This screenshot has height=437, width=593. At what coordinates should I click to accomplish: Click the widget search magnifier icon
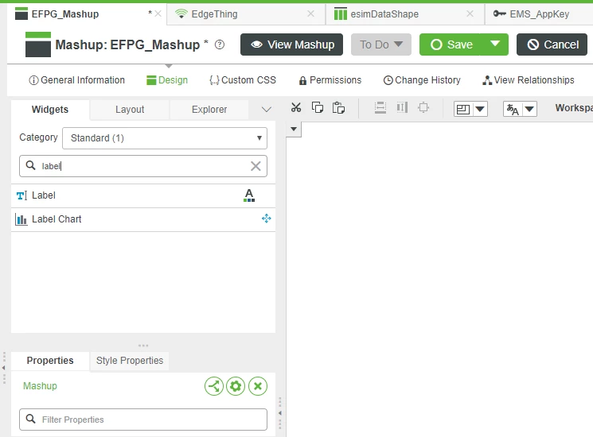click(30, 165)
